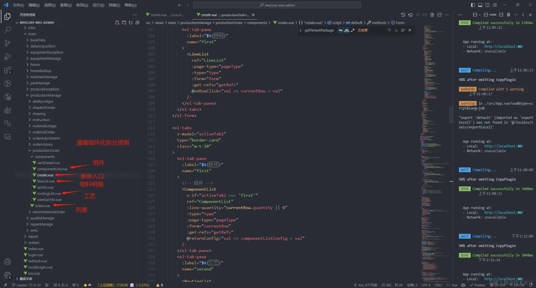This screenshot has width=536, height=288.
Task: Change the CRLF end of line sequence
Action: tap(439, 285)
